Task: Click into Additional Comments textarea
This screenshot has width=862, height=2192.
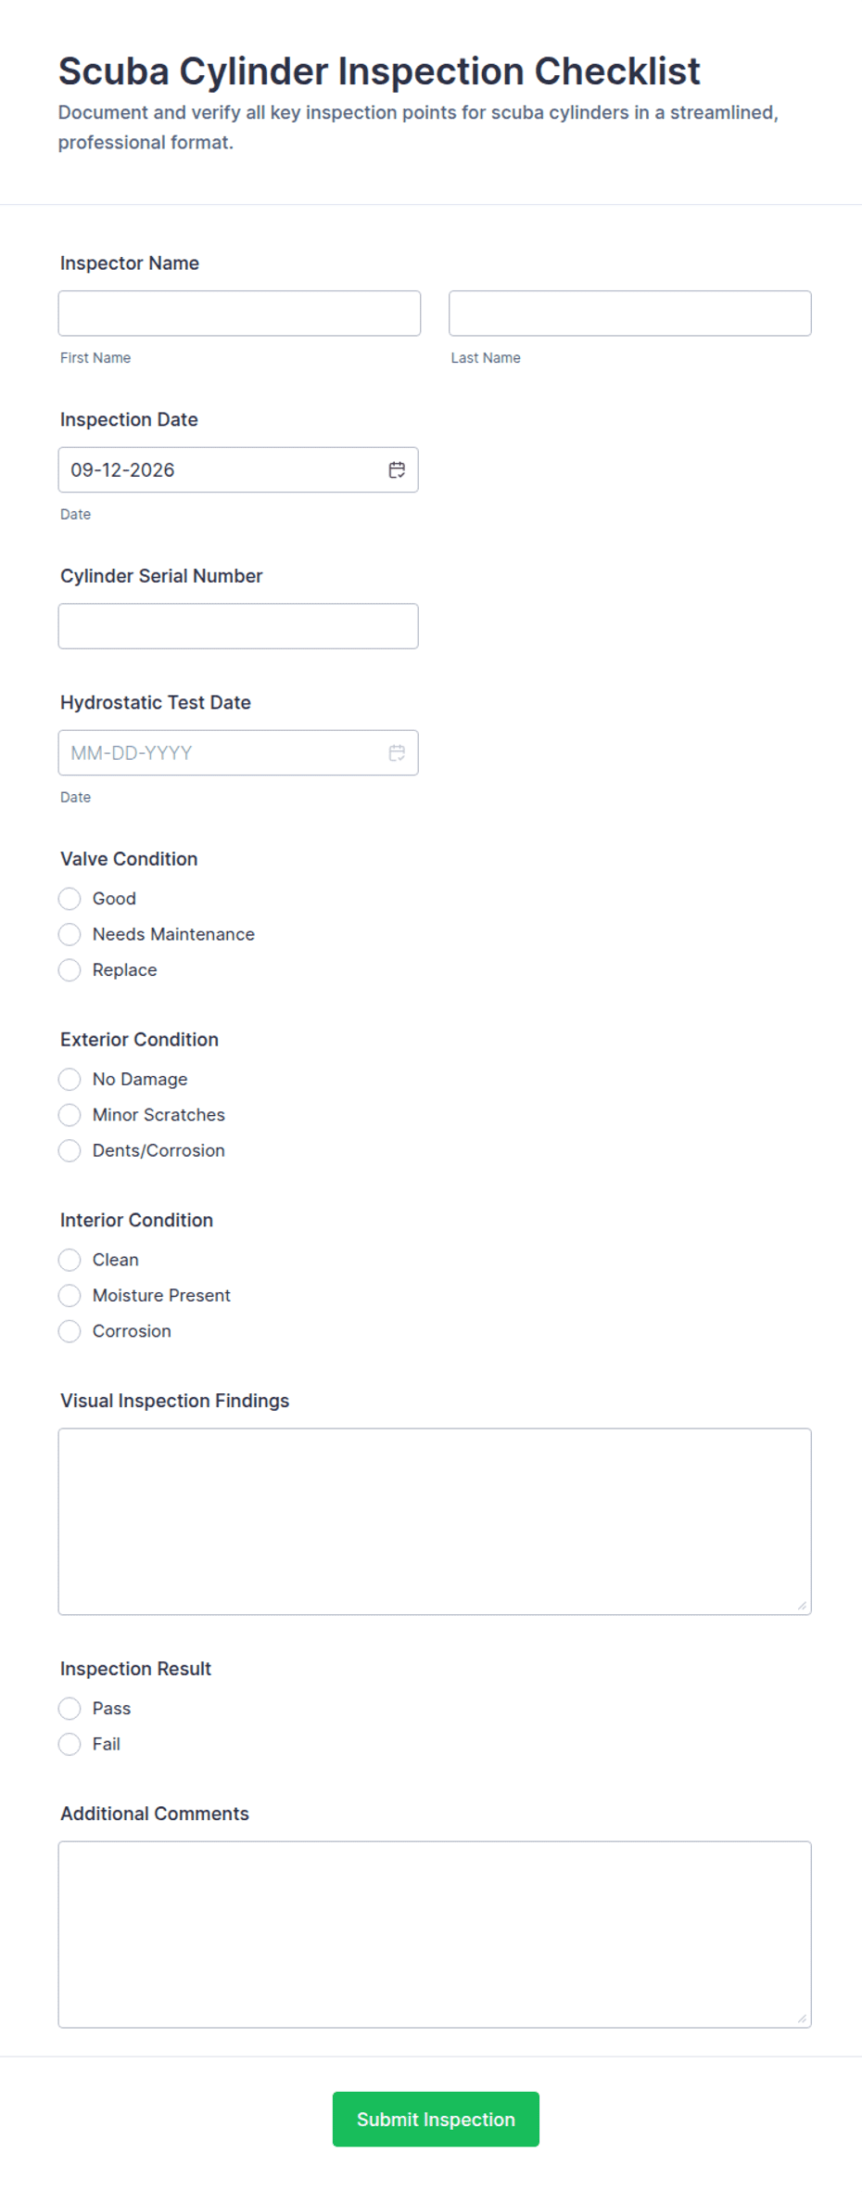Action: 435,1934
